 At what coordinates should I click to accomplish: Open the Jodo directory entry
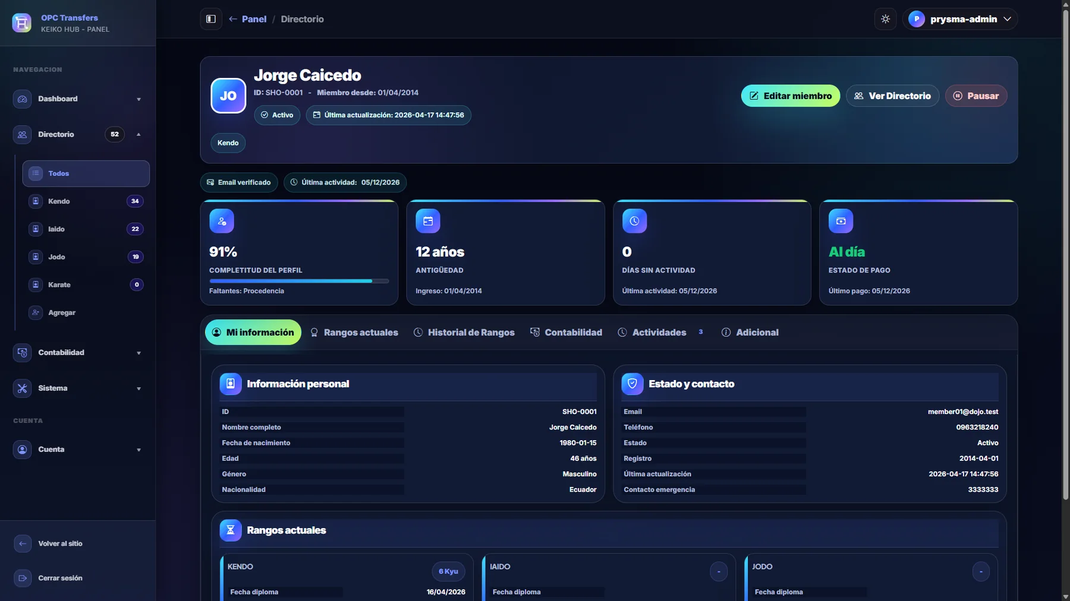86,257
